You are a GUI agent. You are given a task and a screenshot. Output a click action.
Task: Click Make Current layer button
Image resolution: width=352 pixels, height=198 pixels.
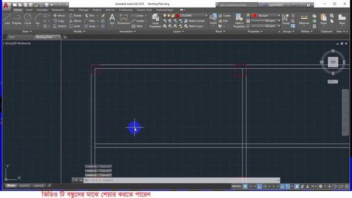[x=194, y=21]
